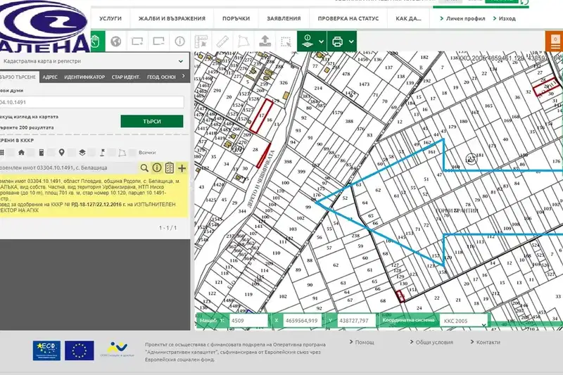Open the ЗАЯВЛЕНИЯ menu
Image resolution: width=563 pixels, height=375 pixels.
(284, 19)
